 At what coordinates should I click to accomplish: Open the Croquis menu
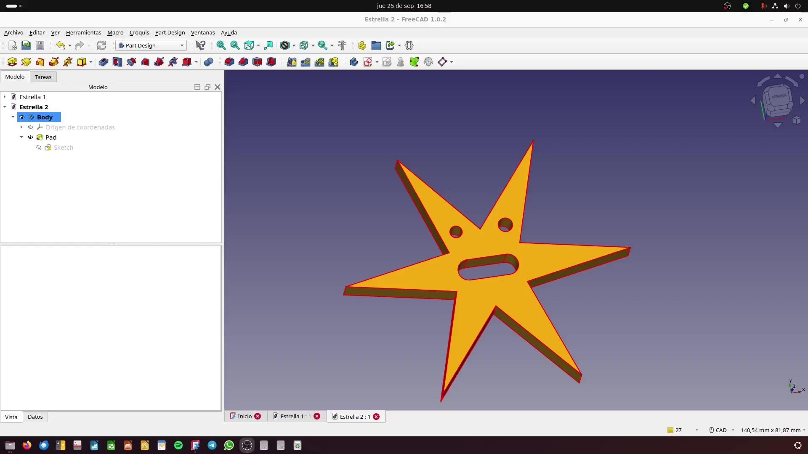pyautogui.click(x=139, y=32)
